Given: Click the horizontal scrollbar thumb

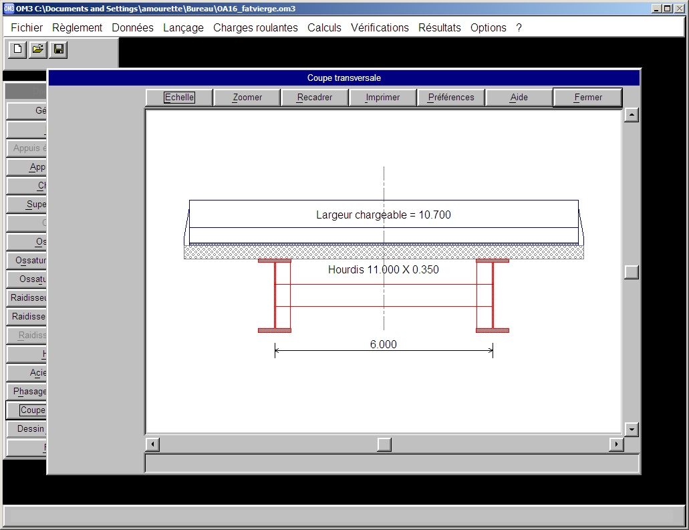Looking at the screenshot, I should pyautogui.click(x=384, y=444).
